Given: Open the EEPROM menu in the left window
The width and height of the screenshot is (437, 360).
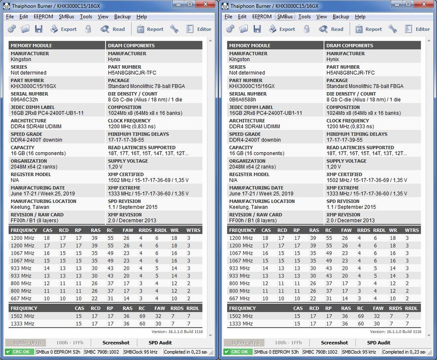Looking at the screenshot, I should pyautogui.click(x=43, y=17).
